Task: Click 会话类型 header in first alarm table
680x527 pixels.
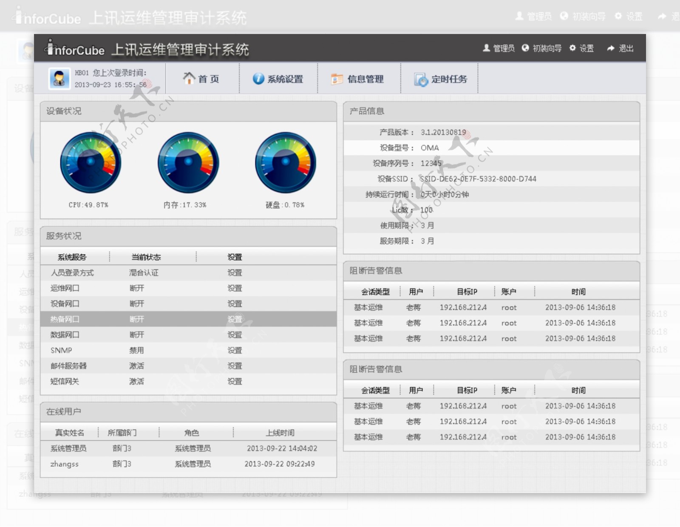Action: [375, 292]
